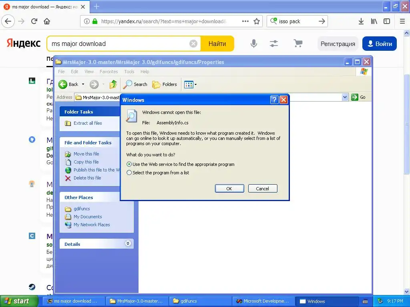
Task: Open Firefox library icon
Action: (374, 21)
